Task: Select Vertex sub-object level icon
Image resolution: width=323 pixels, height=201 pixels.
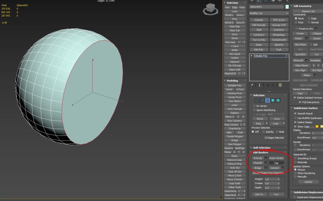Action: 257,100
